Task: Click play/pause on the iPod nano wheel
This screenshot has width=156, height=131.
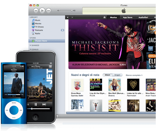Action: [x=14, y=118]
